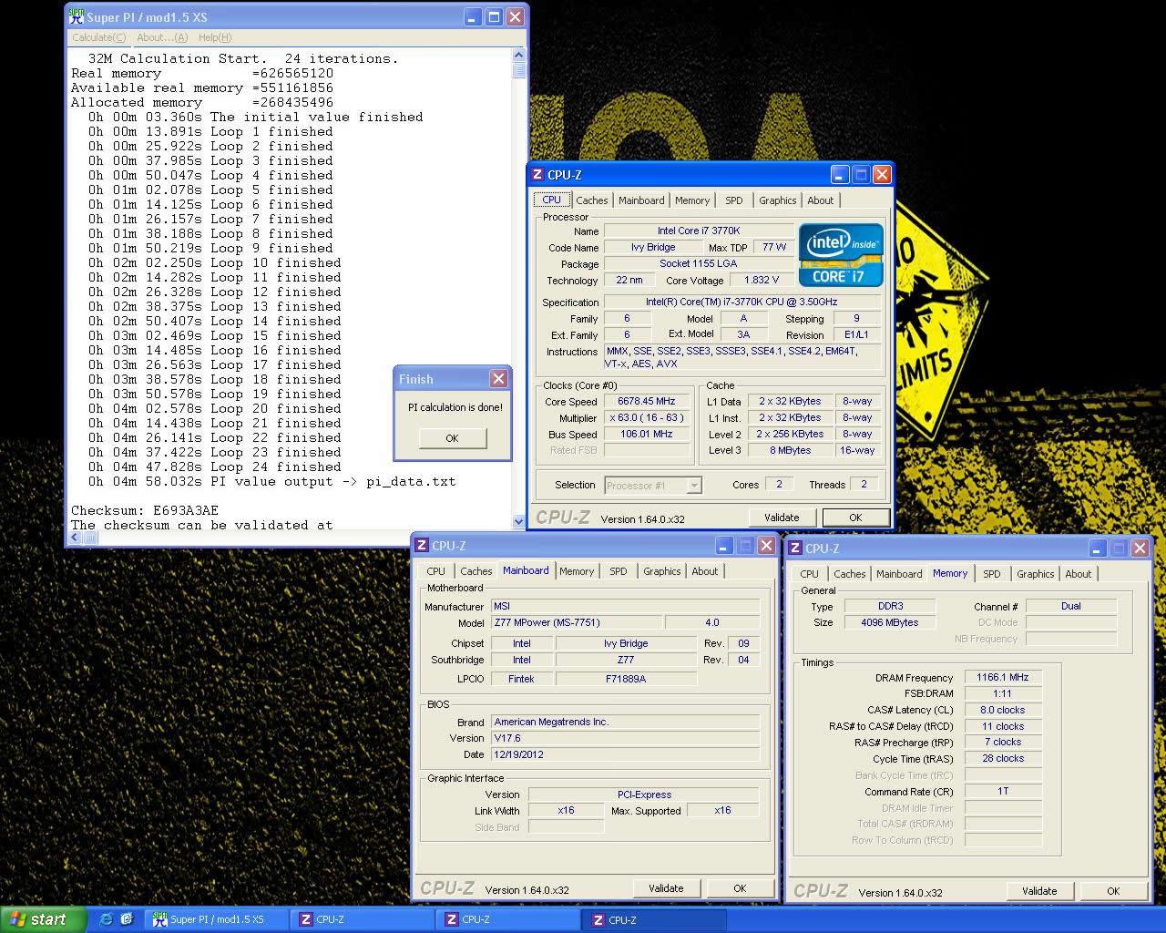Viewport: 1166px width, 933px height.
Task: Click the Super PI title bar icon
Action: 77,17
